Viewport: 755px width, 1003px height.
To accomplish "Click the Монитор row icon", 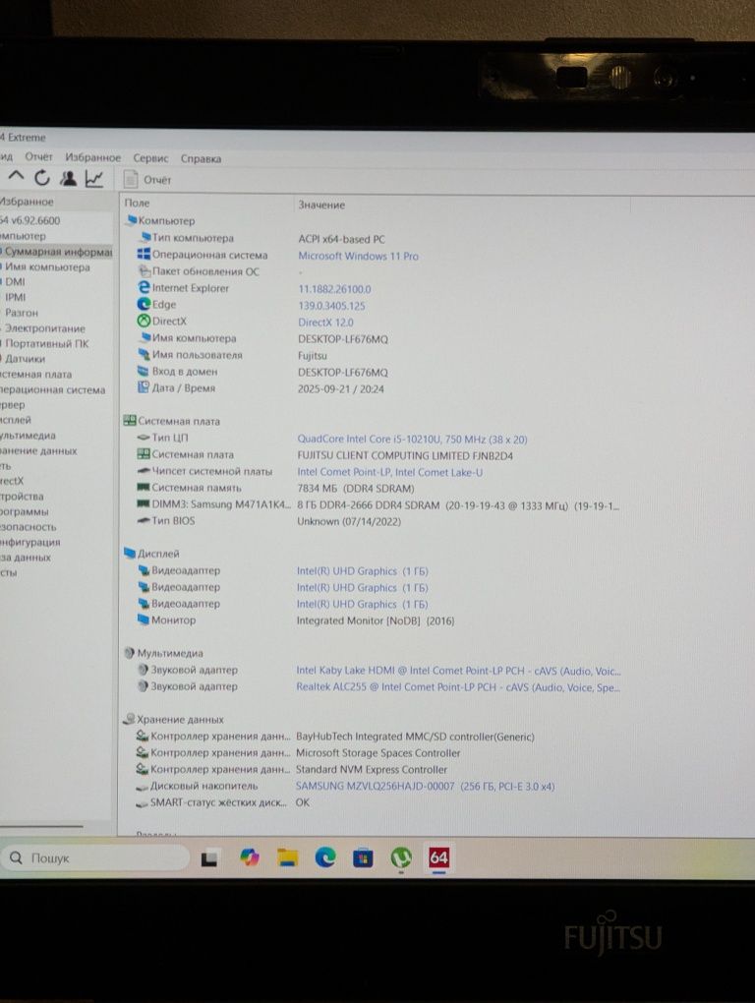I will (x=144, y=619).
